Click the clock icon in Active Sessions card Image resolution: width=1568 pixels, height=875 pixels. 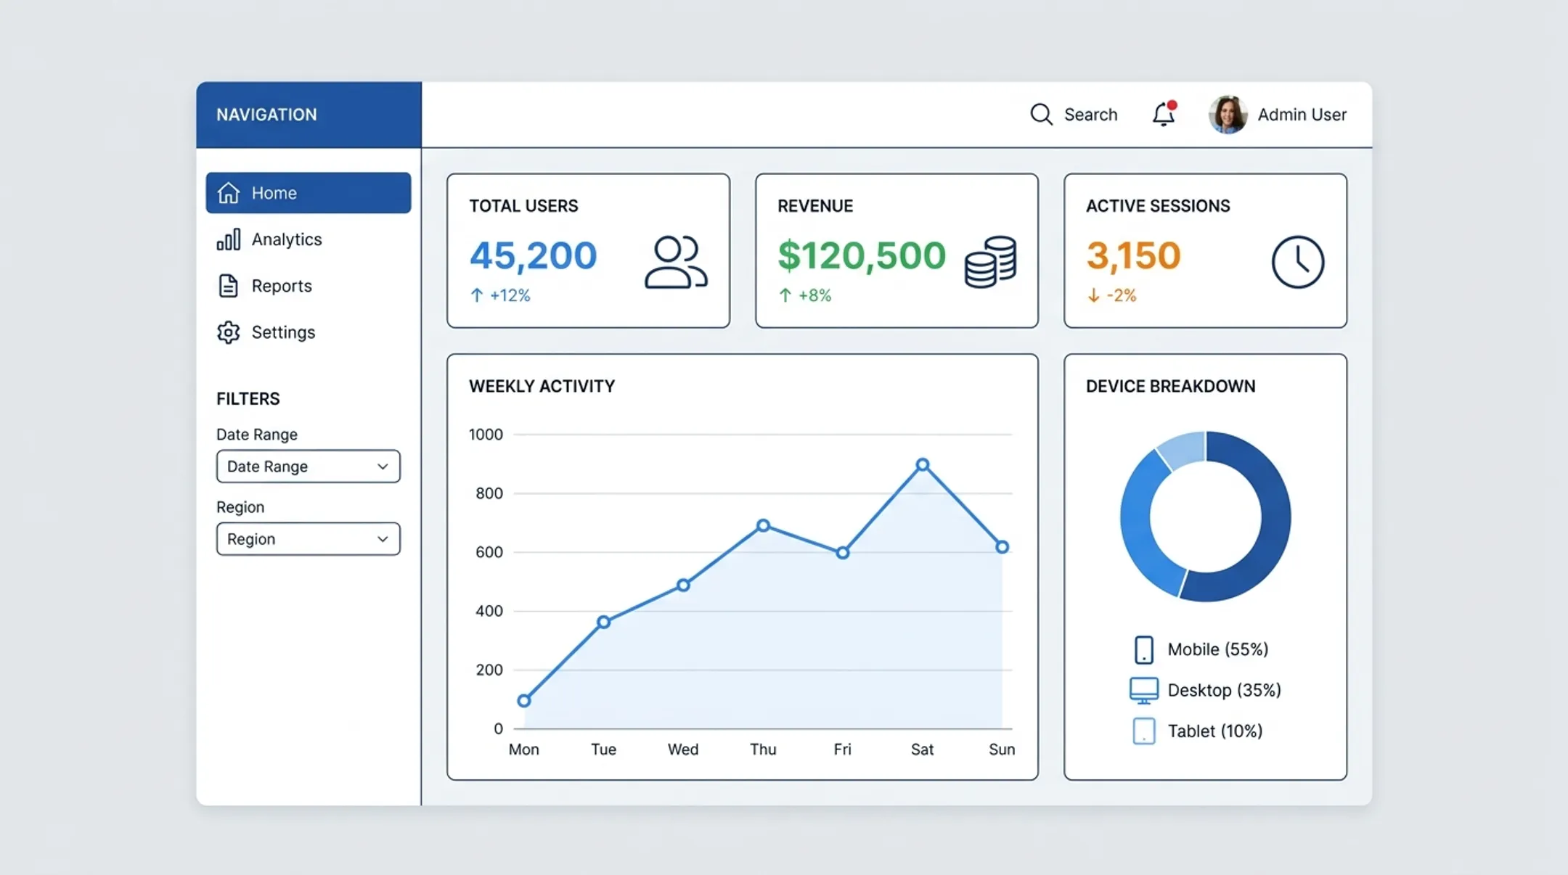point(1298,262)
